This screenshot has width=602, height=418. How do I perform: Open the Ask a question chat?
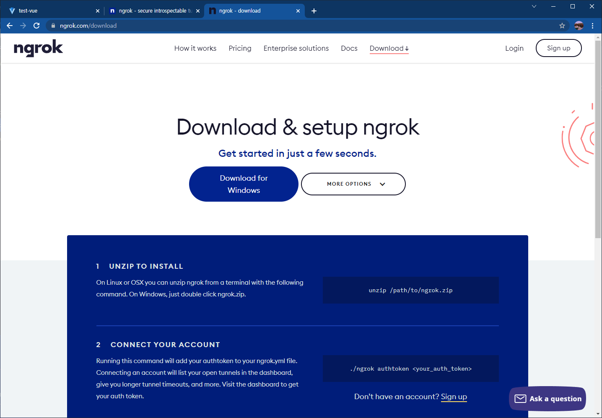pyautogui.click(x=548, y=399)
